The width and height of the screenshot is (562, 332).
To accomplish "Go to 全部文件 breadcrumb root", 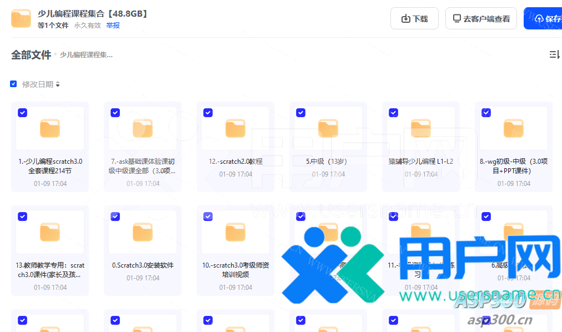I will click(x=31, y=55).
